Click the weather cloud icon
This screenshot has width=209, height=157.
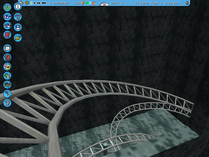coord(121,4)
